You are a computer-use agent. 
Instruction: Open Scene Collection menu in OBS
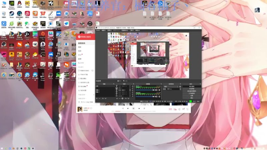tap(124, 30)
